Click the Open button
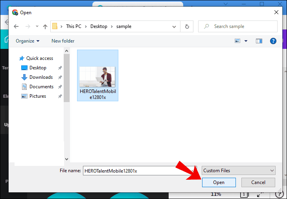This screenshot has height=199, width=287. [219, 182]
